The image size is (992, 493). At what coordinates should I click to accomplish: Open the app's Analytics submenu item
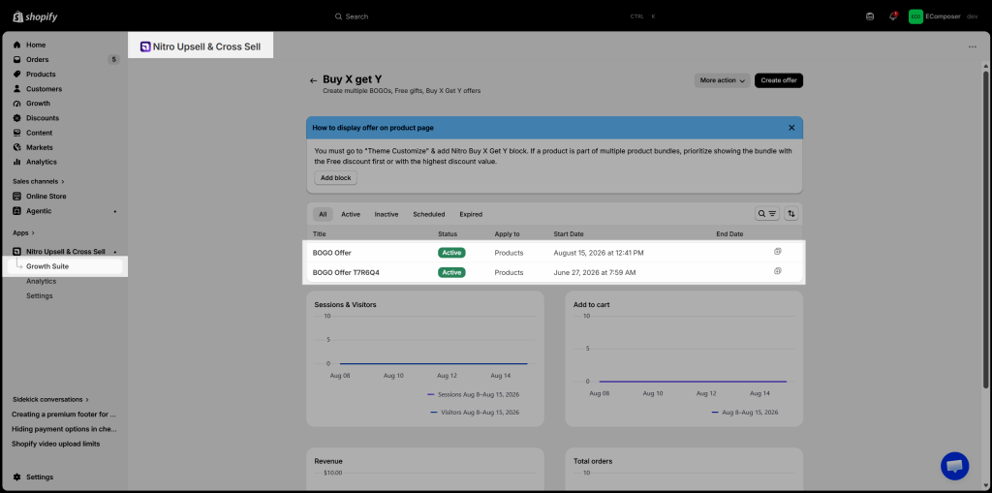[x=41, y=281]
